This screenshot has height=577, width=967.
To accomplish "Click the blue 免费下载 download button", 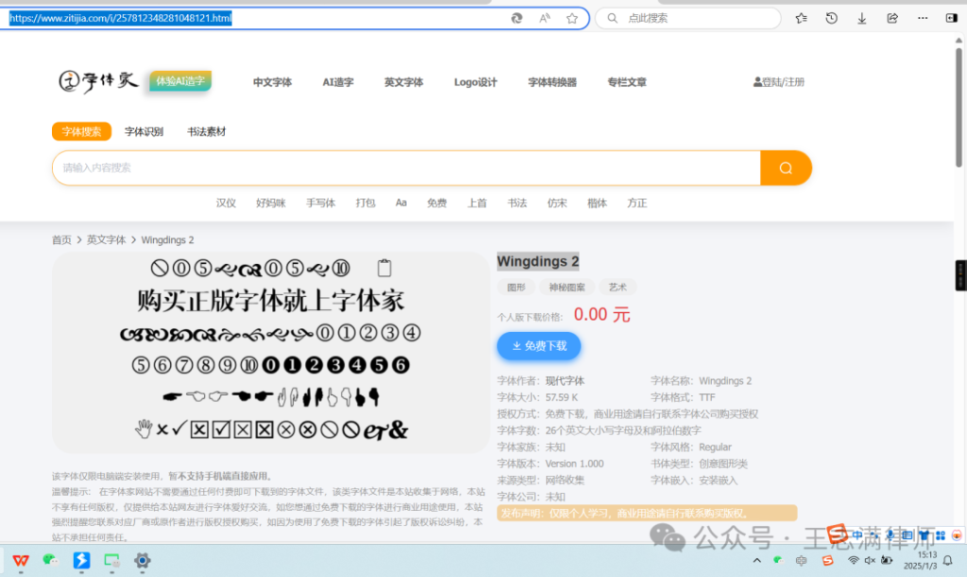I will click(x=538, y=346).
